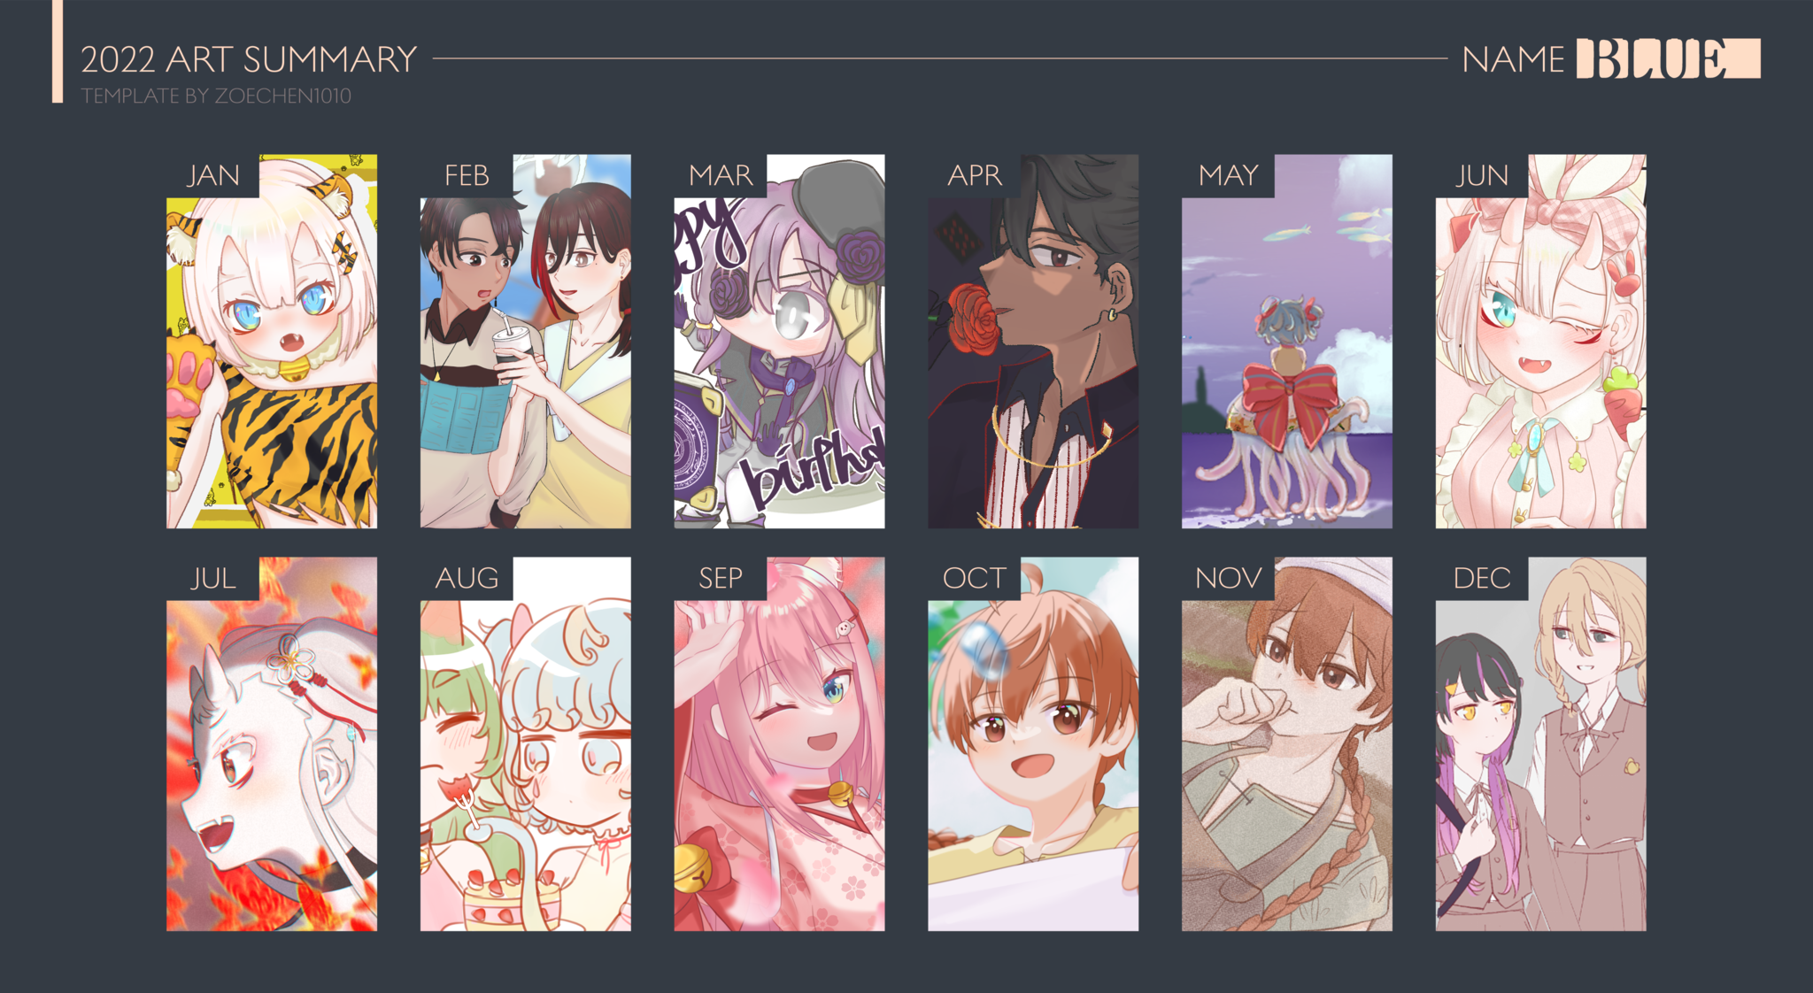Open the NOV braided-hair sketch artwork

point(1287,743)
